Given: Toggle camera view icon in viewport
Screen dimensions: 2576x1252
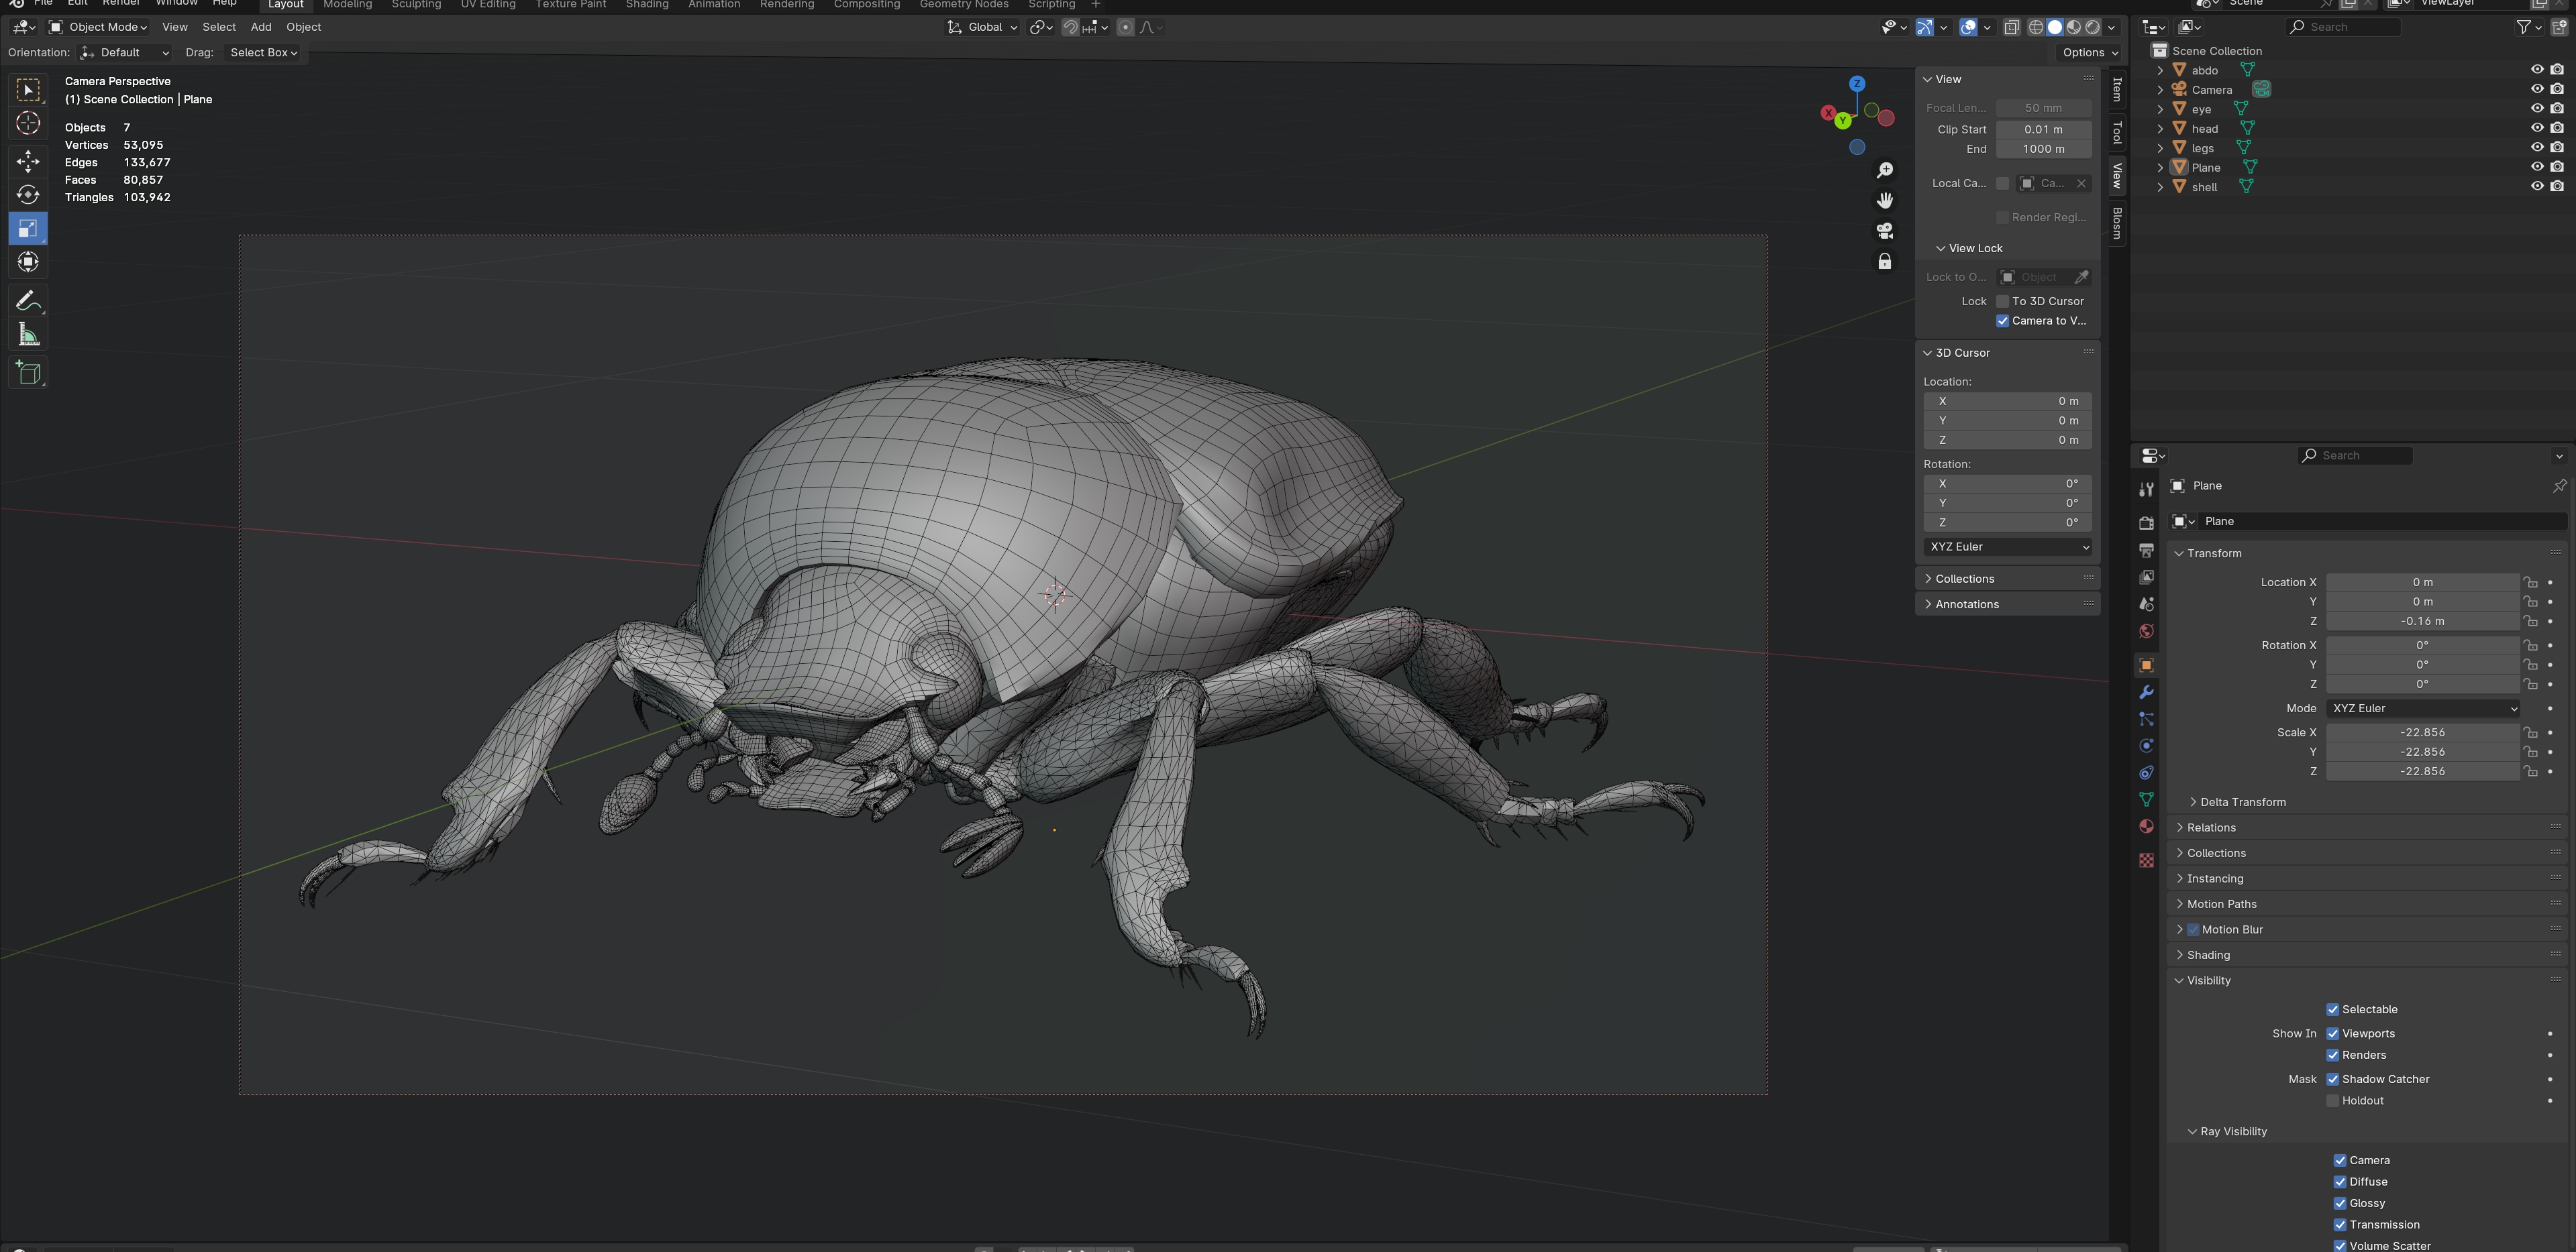Looking at the screenshot, I should click(1885, 231).
